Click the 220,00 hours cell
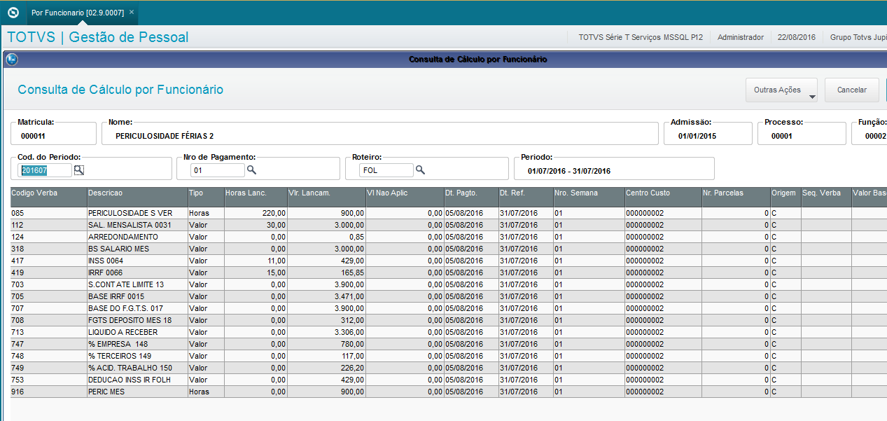The height and width of the screenshot is (421, 887). coord(256,213)
